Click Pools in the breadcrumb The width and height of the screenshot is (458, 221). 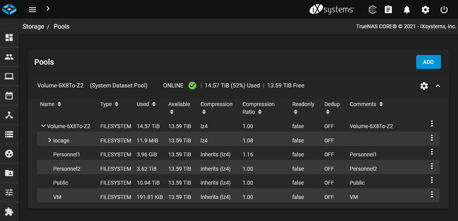[62, 27]
